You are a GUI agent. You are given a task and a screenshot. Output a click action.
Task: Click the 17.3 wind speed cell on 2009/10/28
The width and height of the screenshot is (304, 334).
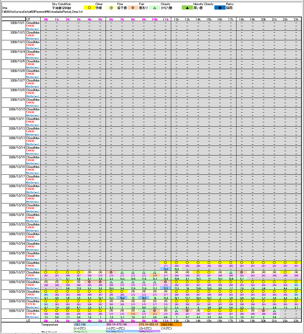(165, 288)
